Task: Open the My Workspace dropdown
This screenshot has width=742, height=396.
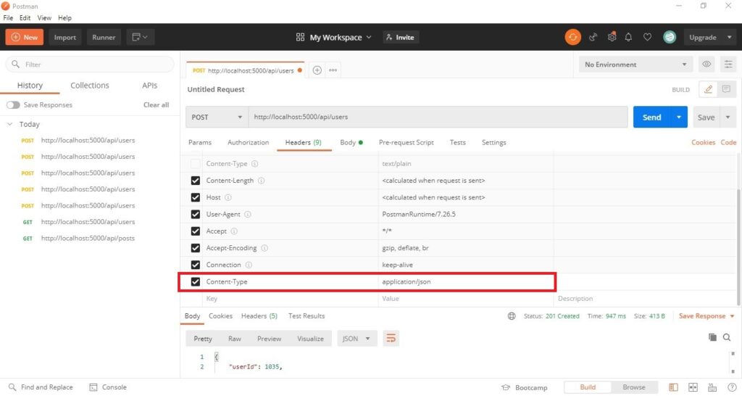Action: coord(333,37)
